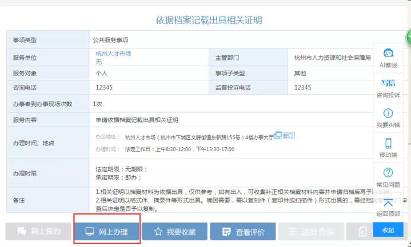Click the monitor icon in 网上办理

pos(90,231)
